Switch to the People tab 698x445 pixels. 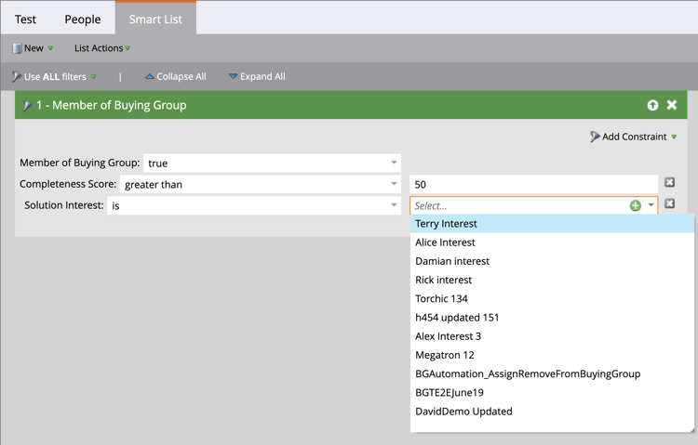pyautogui.click(x=82, y=20)
